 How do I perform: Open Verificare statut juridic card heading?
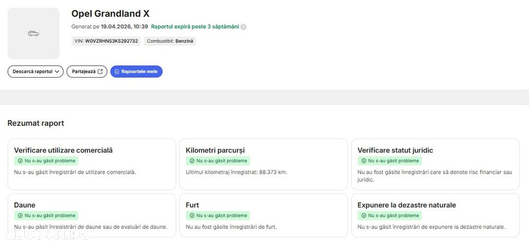(395, 150)
